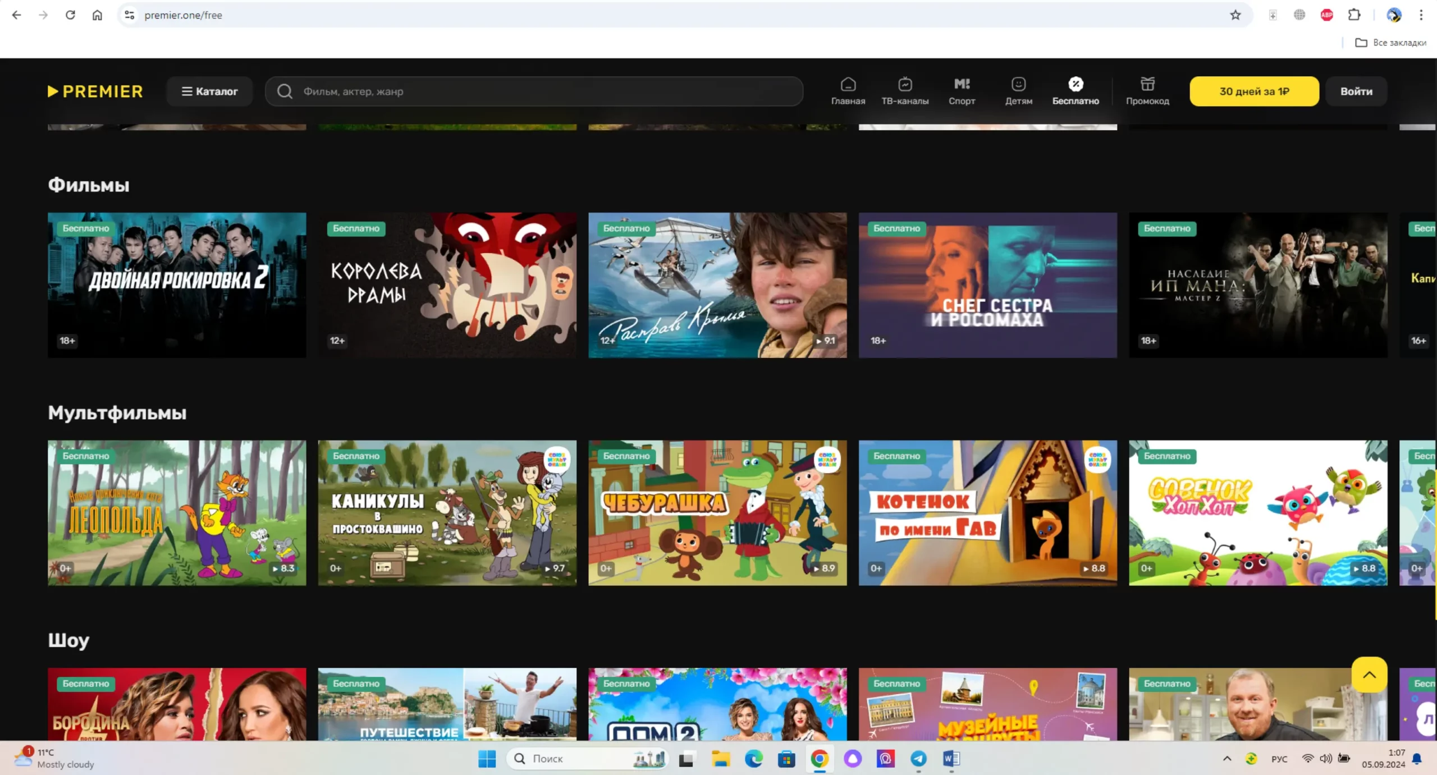
Task: Click the 30 дней за 1₽ button
Action: pos(1253,91)
